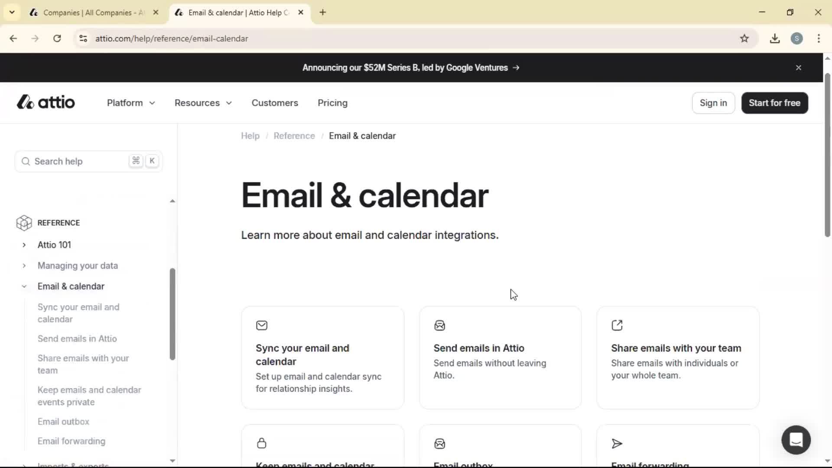This screenshot has width=832, height=468.
Task: Reload the current page
Action: [x=57, y=38]
